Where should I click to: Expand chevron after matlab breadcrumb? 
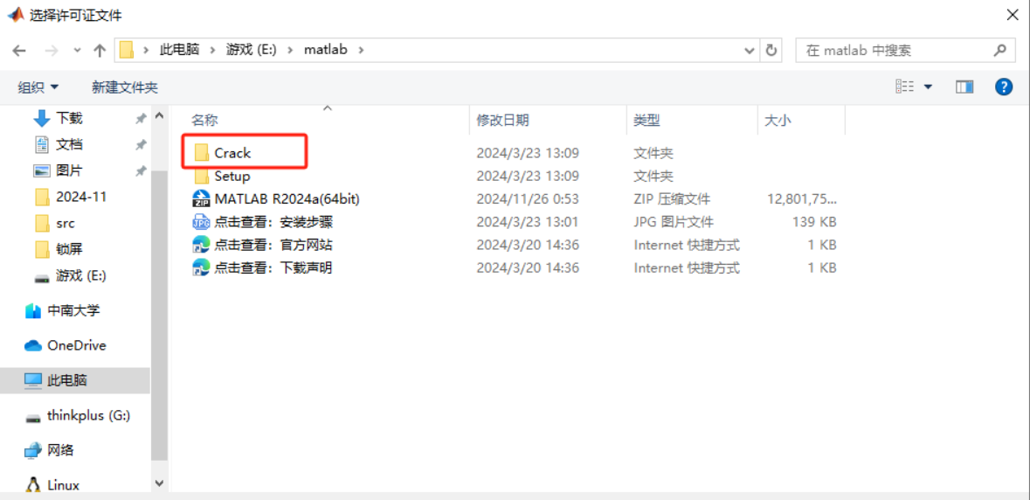click(x=360, y=50)
